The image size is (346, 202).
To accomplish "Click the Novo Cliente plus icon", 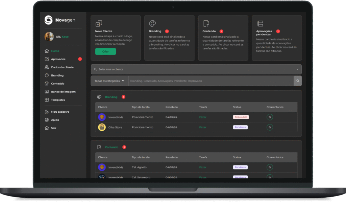I will (99, 23).
